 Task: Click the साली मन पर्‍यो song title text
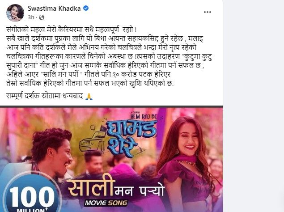click(116, 187)
